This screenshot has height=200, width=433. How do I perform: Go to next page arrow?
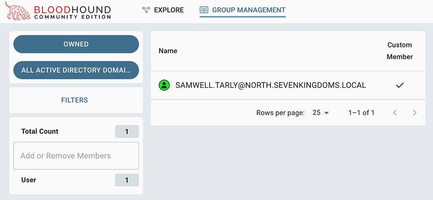pyautogui.click(x=414, y=113)
